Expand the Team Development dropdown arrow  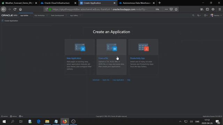coord(66,15)
